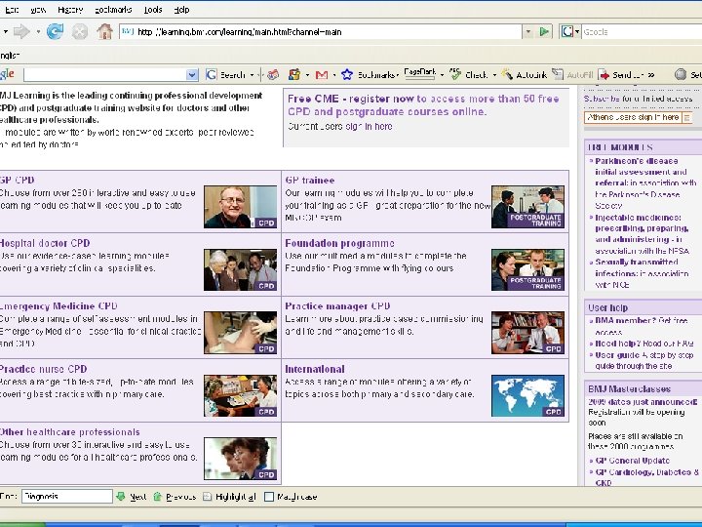The height and width of the screenshot is (527, 702).
Task: Click the International world map thumbnail
Action: [527, 396]
